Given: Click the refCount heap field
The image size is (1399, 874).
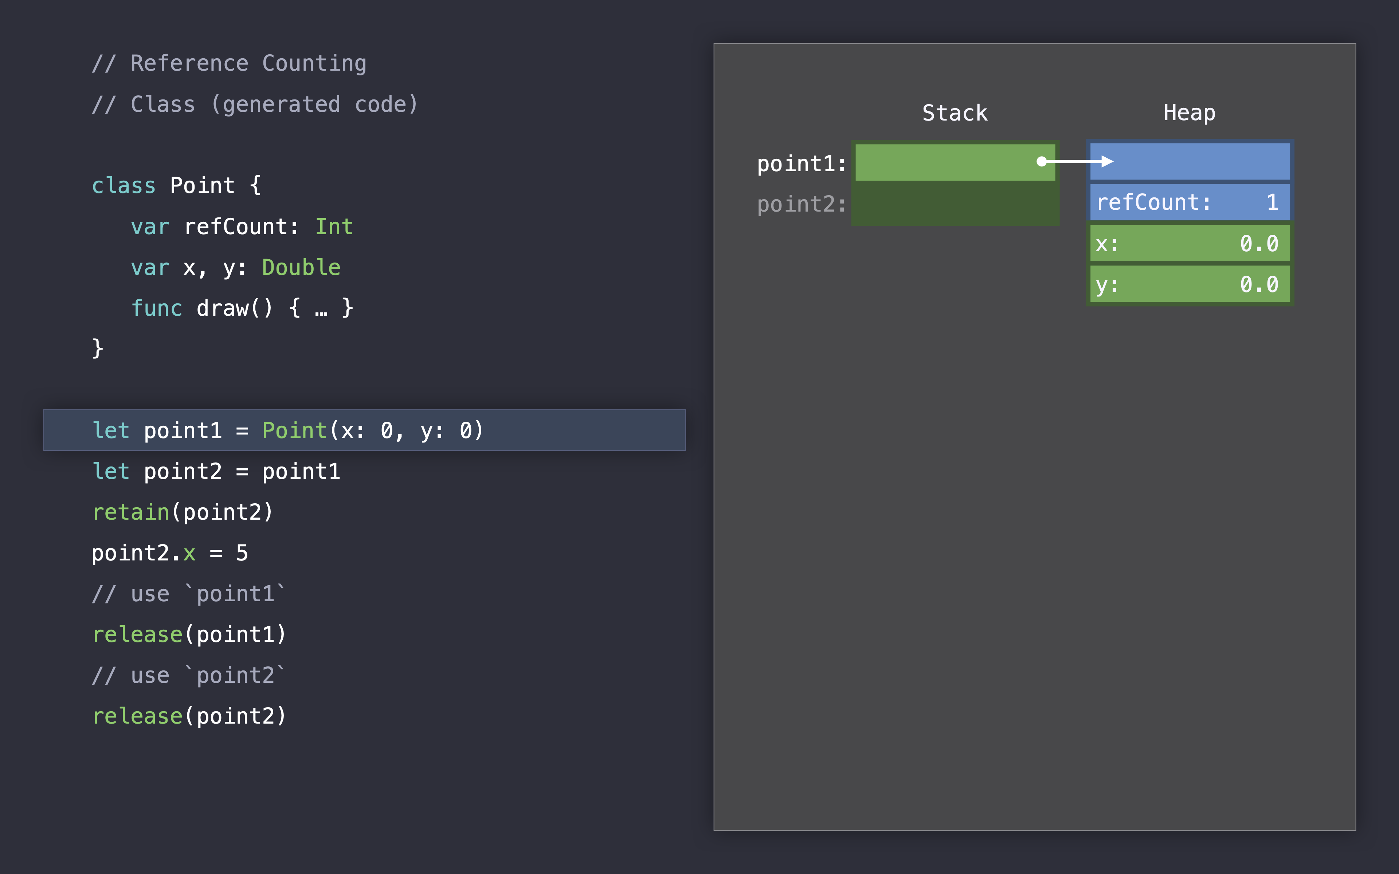Looking at the screenshot, I should pyautogui.click(x=1189, y=202).
